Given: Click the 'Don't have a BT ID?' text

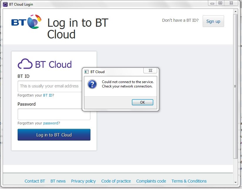Looking at the screenshot, I should [180, 20].
